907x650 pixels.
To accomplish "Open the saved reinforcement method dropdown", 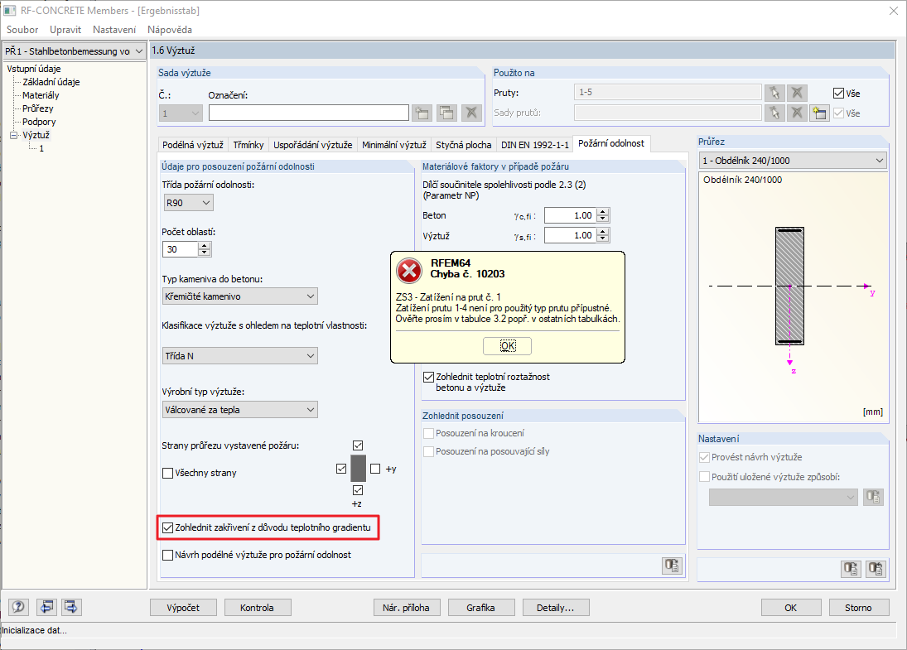I will tap(784, 497).
